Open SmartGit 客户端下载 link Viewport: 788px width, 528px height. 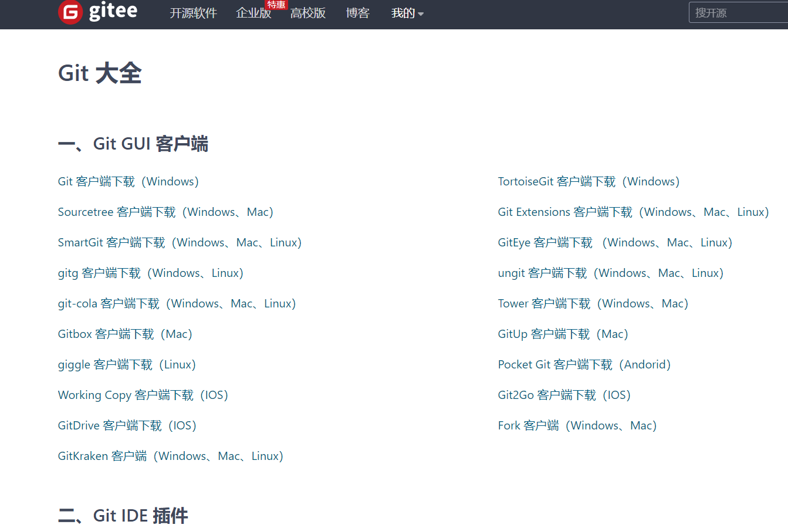180,243
